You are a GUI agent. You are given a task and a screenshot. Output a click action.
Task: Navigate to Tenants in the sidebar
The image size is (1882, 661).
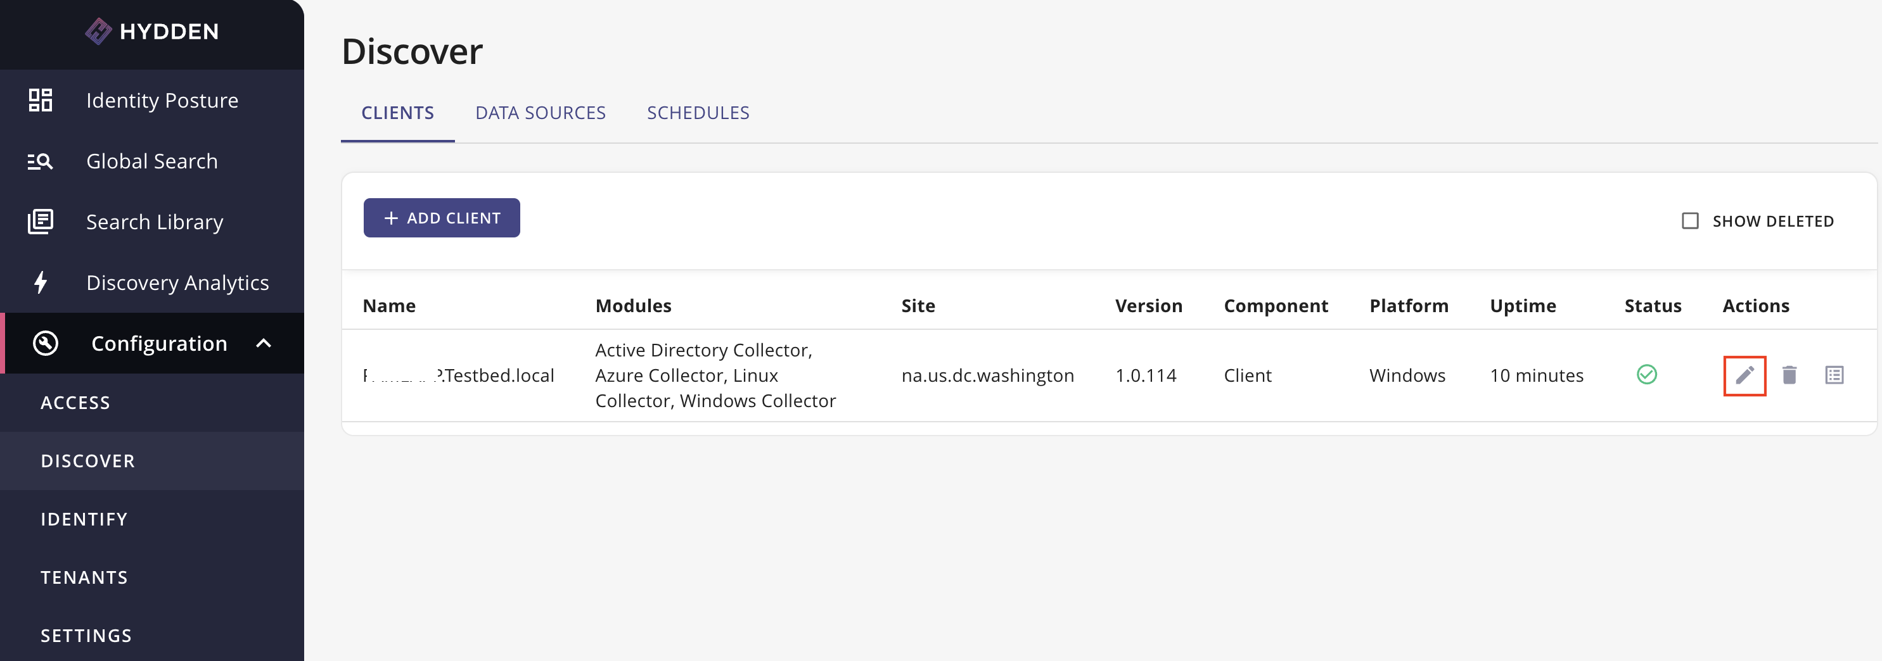pos(84,577)
